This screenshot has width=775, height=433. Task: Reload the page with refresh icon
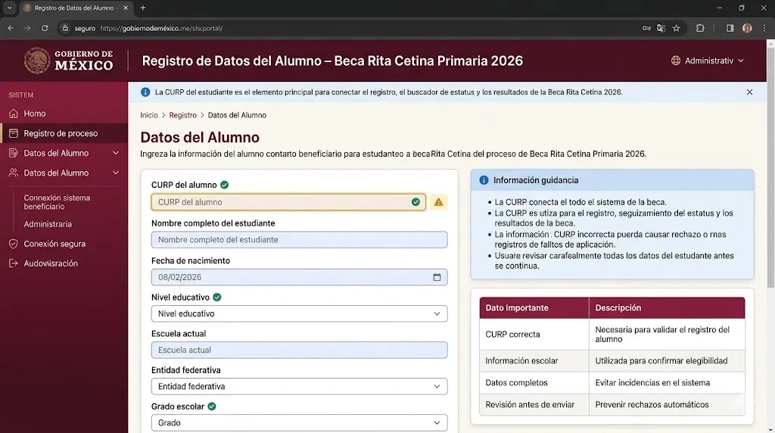pyautogui.click(x=45, y=28)
